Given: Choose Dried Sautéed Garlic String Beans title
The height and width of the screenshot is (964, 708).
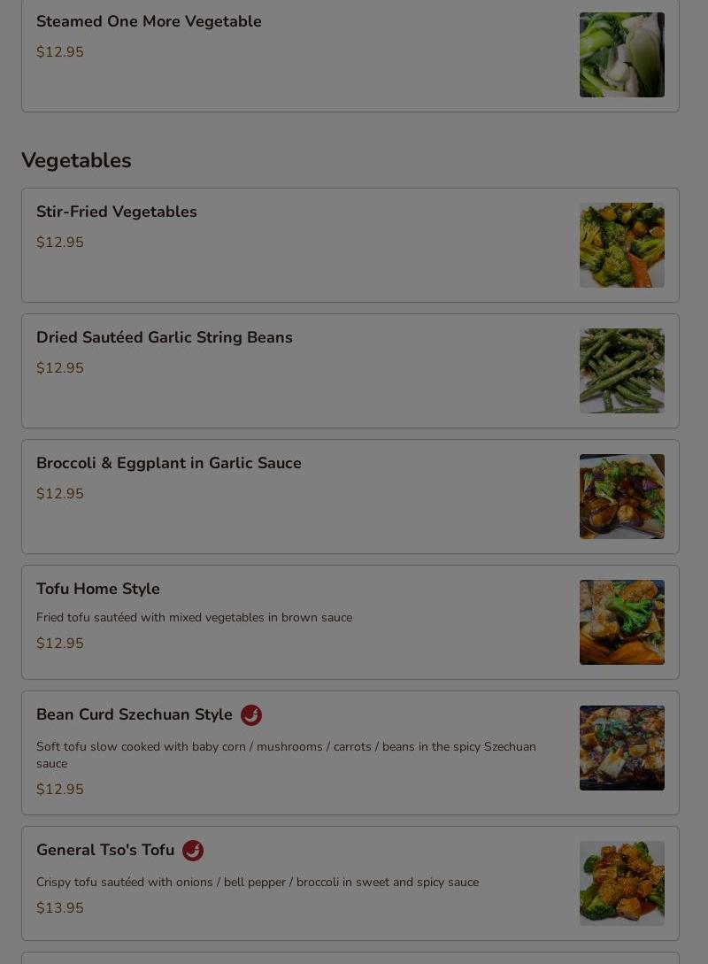Looking at the screenshot, I should click(164, 337).
